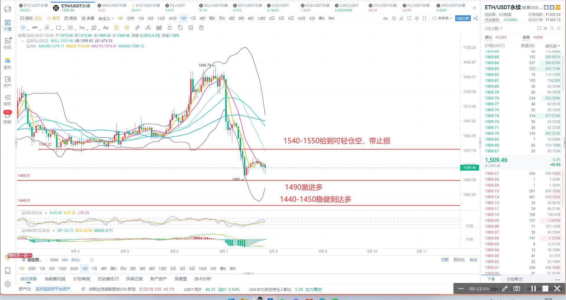
Task: Open the 快讯 news sidebar icon
Action: pos(7,43)
